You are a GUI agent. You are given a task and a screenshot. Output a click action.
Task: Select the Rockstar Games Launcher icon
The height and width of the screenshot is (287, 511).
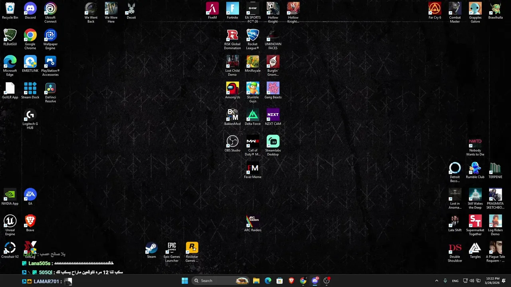192,252
